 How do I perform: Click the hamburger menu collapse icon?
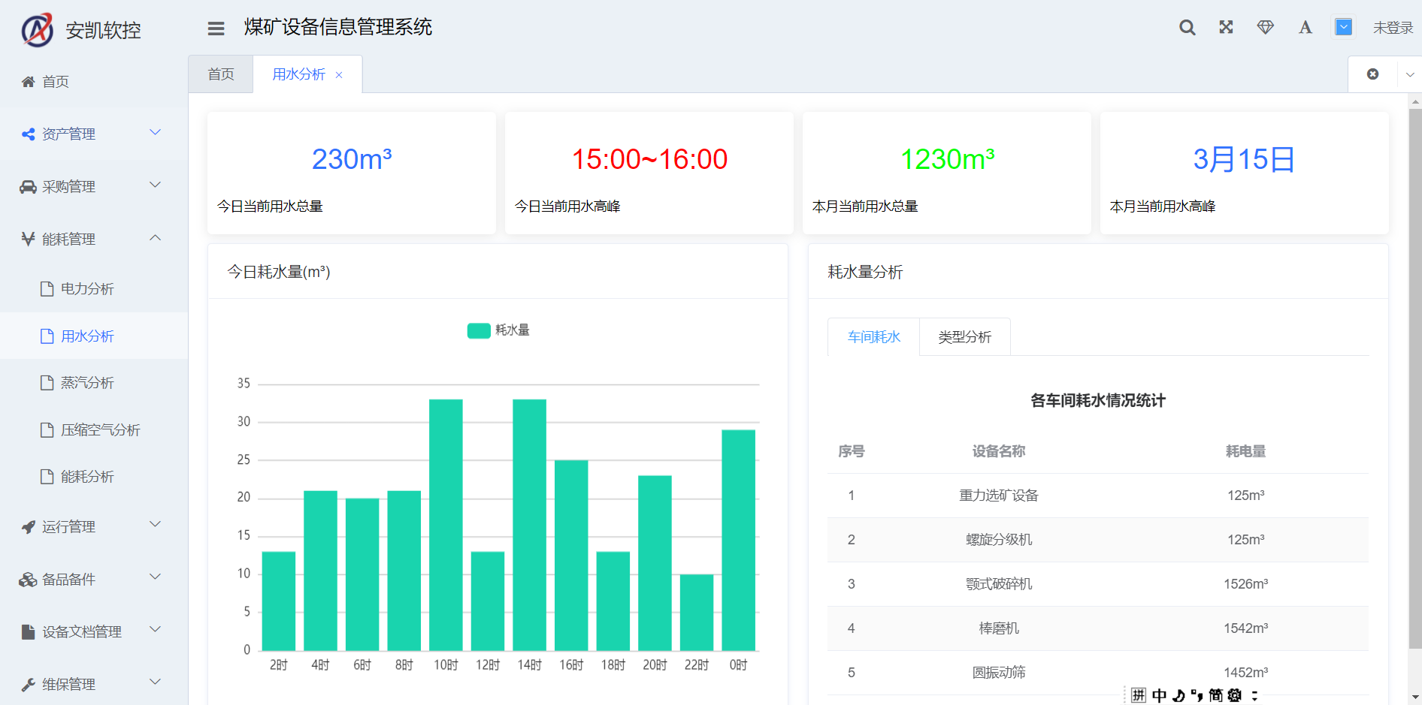pos(216,29)
